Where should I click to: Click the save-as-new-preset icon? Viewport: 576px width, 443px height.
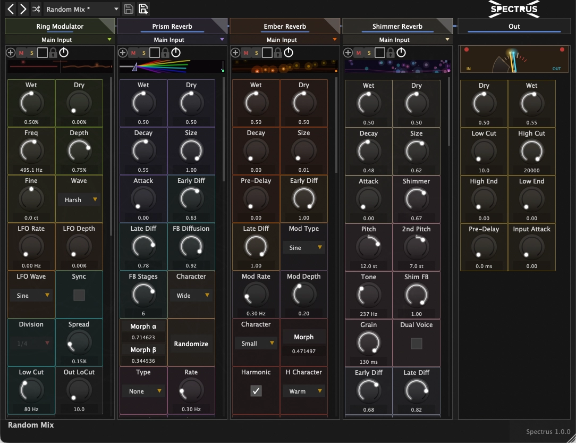(x=143, y=9)
